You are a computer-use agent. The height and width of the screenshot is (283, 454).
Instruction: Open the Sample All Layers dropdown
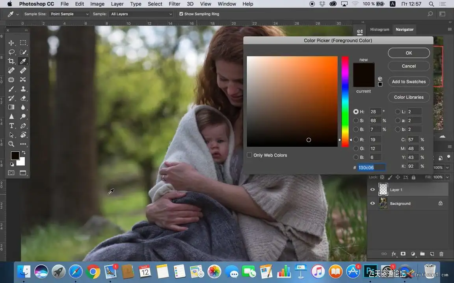pyautogui.click(x=141, y=14)
